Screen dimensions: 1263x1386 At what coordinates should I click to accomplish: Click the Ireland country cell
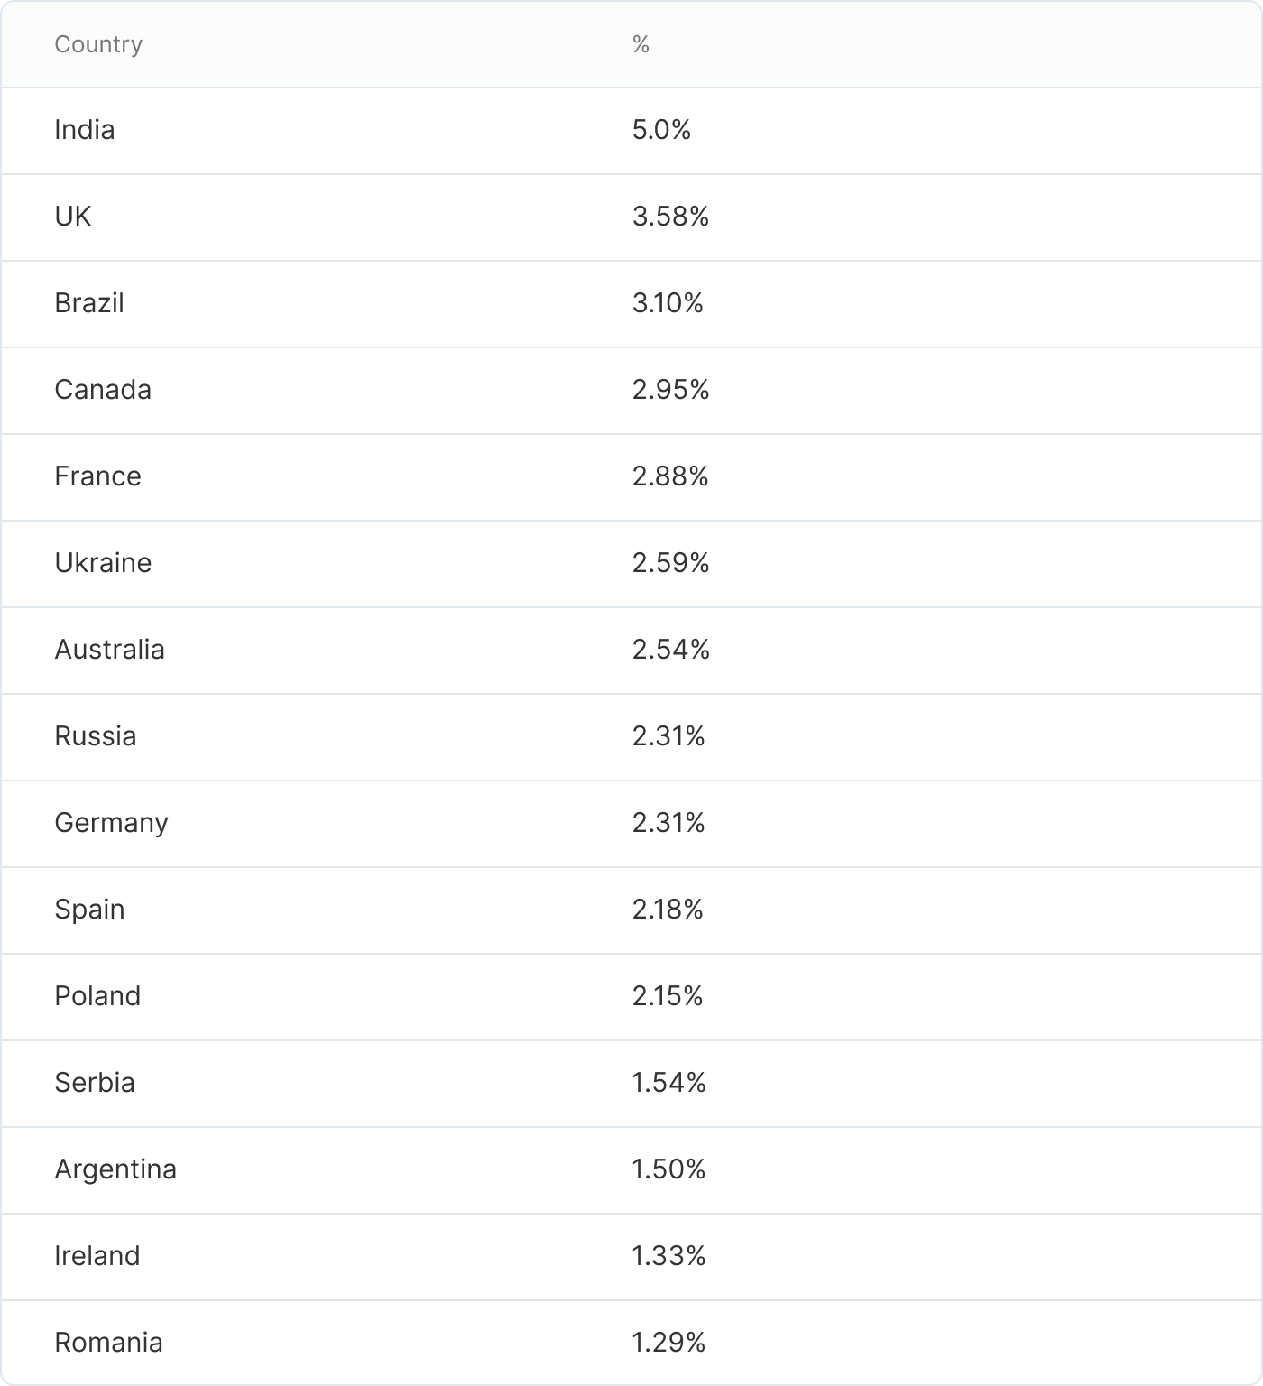pos(97,1256)
